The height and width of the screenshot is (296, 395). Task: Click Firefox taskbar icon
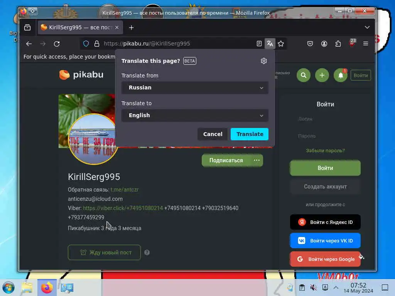tap(47, 288)
